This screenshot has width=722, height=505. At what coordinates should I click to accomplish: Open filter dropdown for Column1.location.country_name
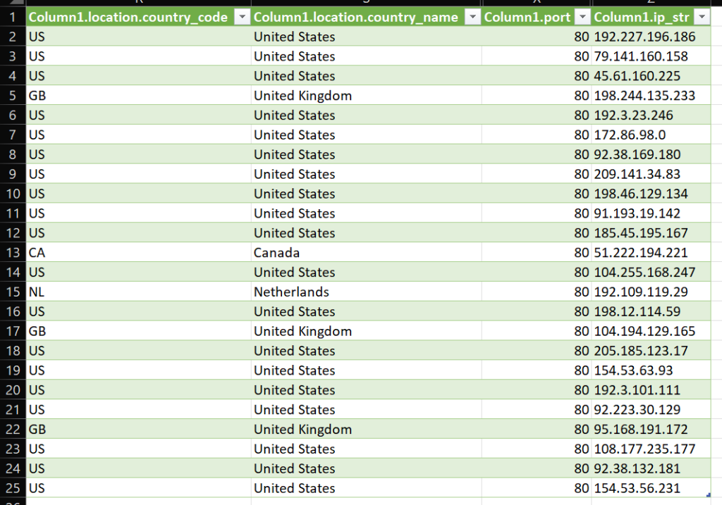pyautogui.click(x=472, y=18)
